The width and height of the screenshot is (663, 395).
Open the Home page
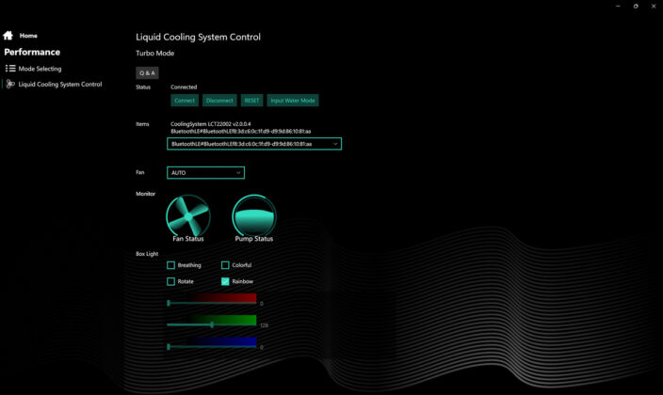pos(28,36)
